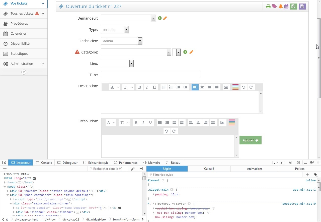The width and height of the screenshot is (321, 222).
Task: Collapse the sidebar with the double-chevron button
Action: [x=24, y=72]
